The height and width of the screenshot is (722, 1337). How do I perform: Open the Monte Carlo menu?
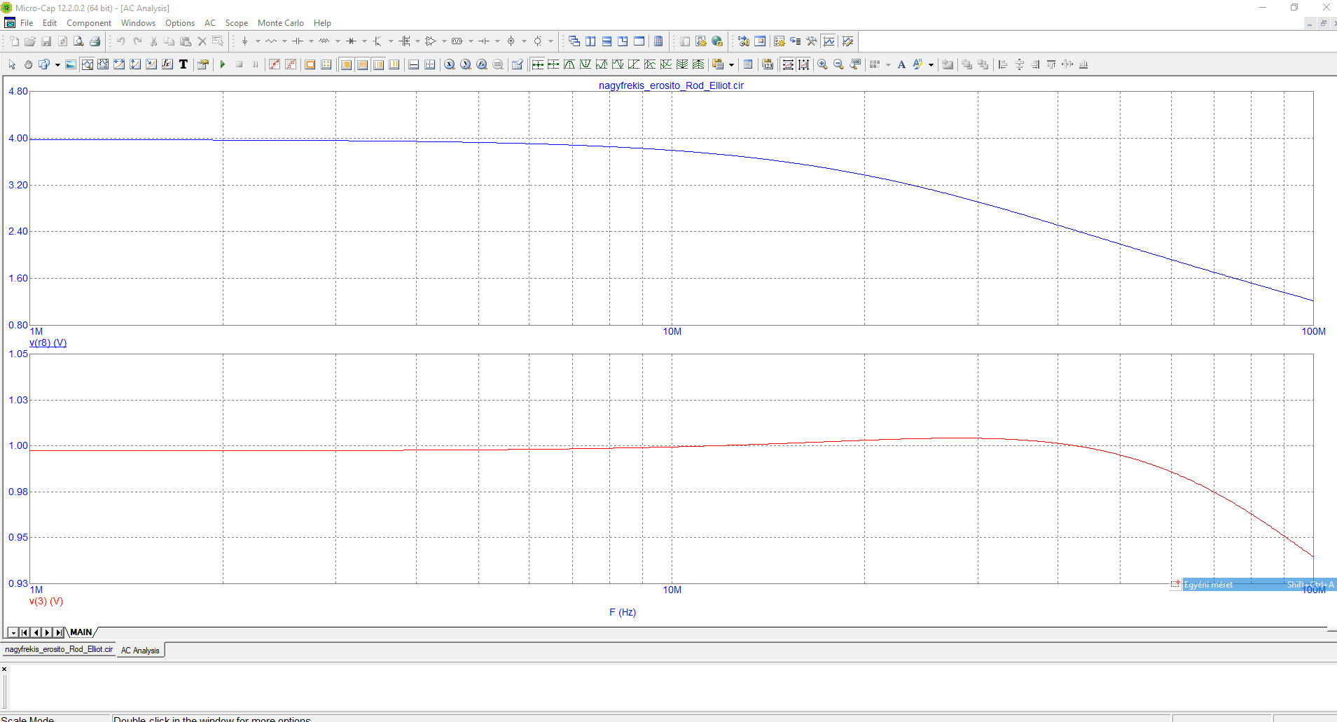click(281, 23)
